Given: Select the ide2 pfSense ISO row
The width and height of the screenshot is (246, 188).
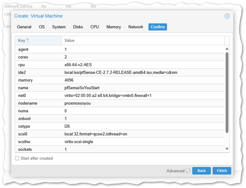Looking at the screenshot, I should [x=120, y=73].
